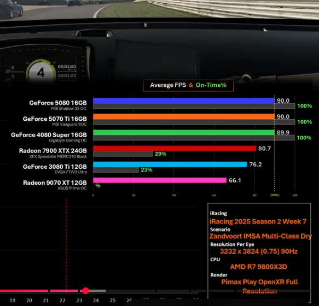Click the 100% on-time value for GeForce 4080 Super

click(304, 138)
